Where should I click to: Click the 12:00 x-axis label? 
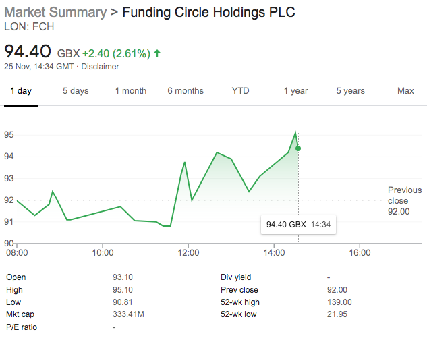(x=188, y=253)
